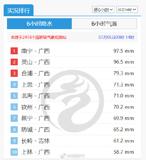146x160 pixels.
Task: Click the 79.3 mm rainfall value
Action: tap(124, 73)
